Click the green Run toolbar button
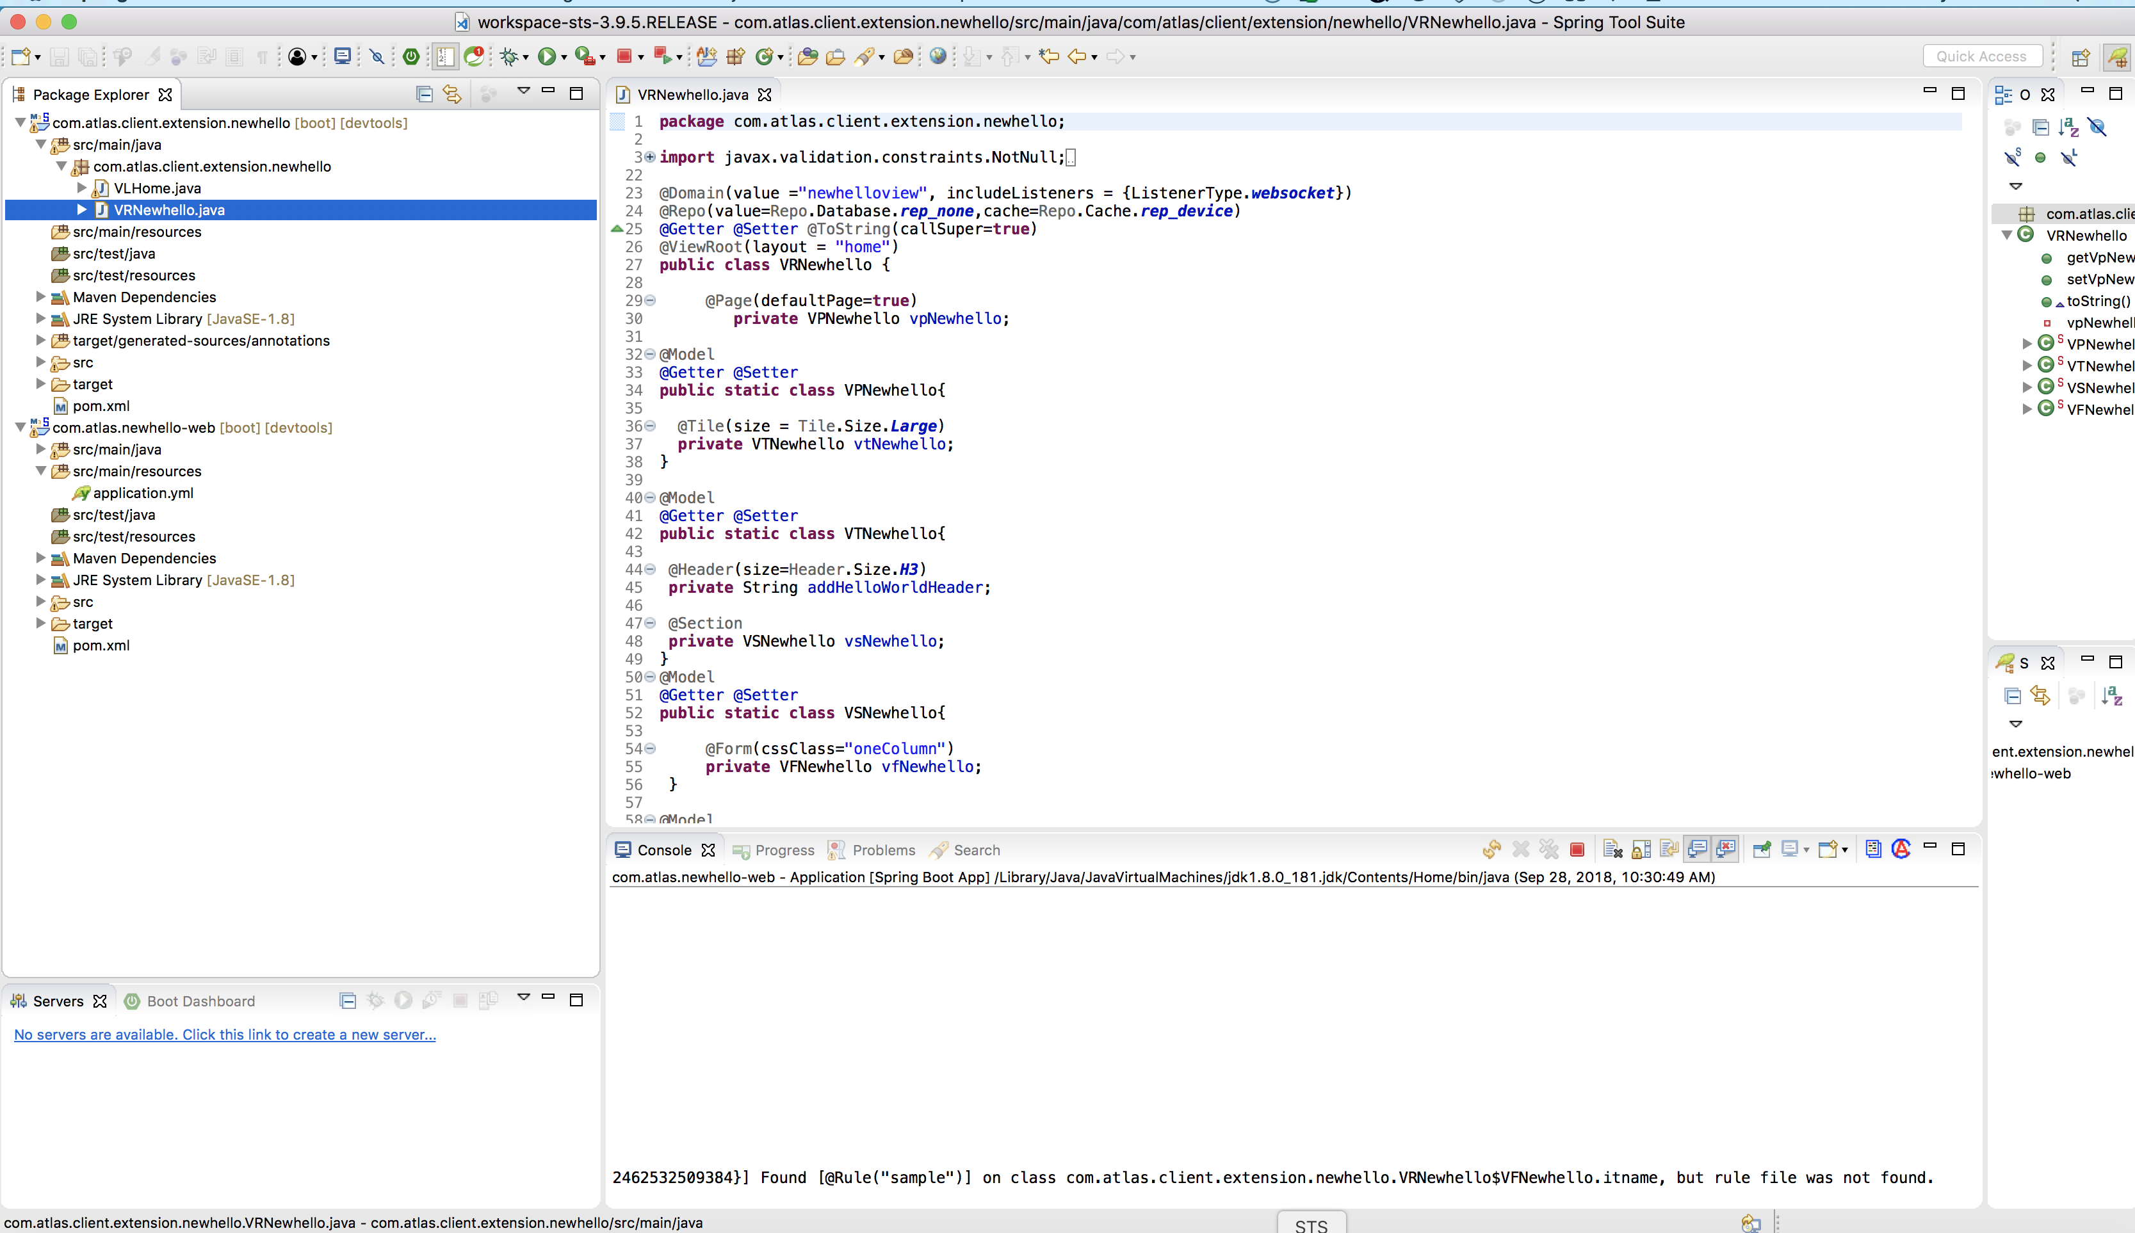 tap(546, 57)
